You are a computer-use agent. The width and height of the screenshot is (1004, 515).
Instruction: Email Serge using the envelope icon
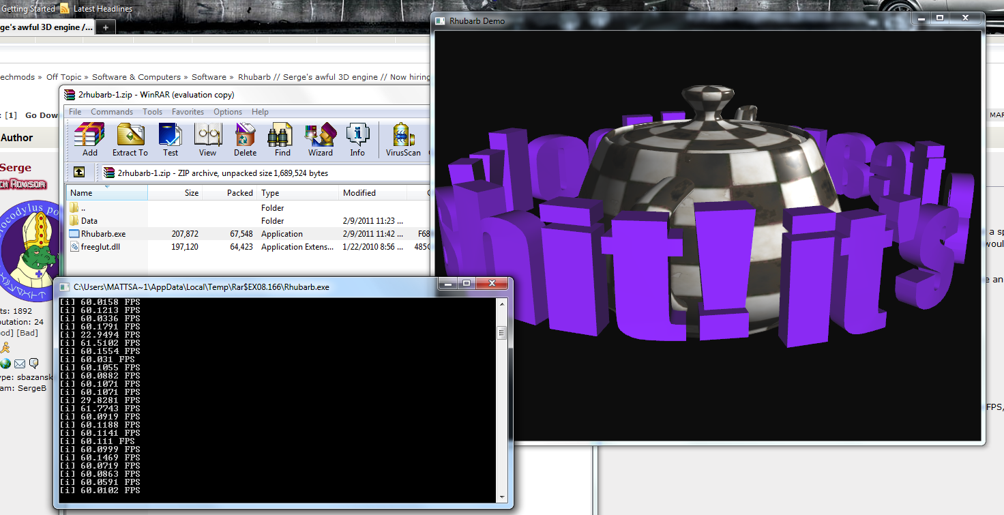[x=19, y=364]
